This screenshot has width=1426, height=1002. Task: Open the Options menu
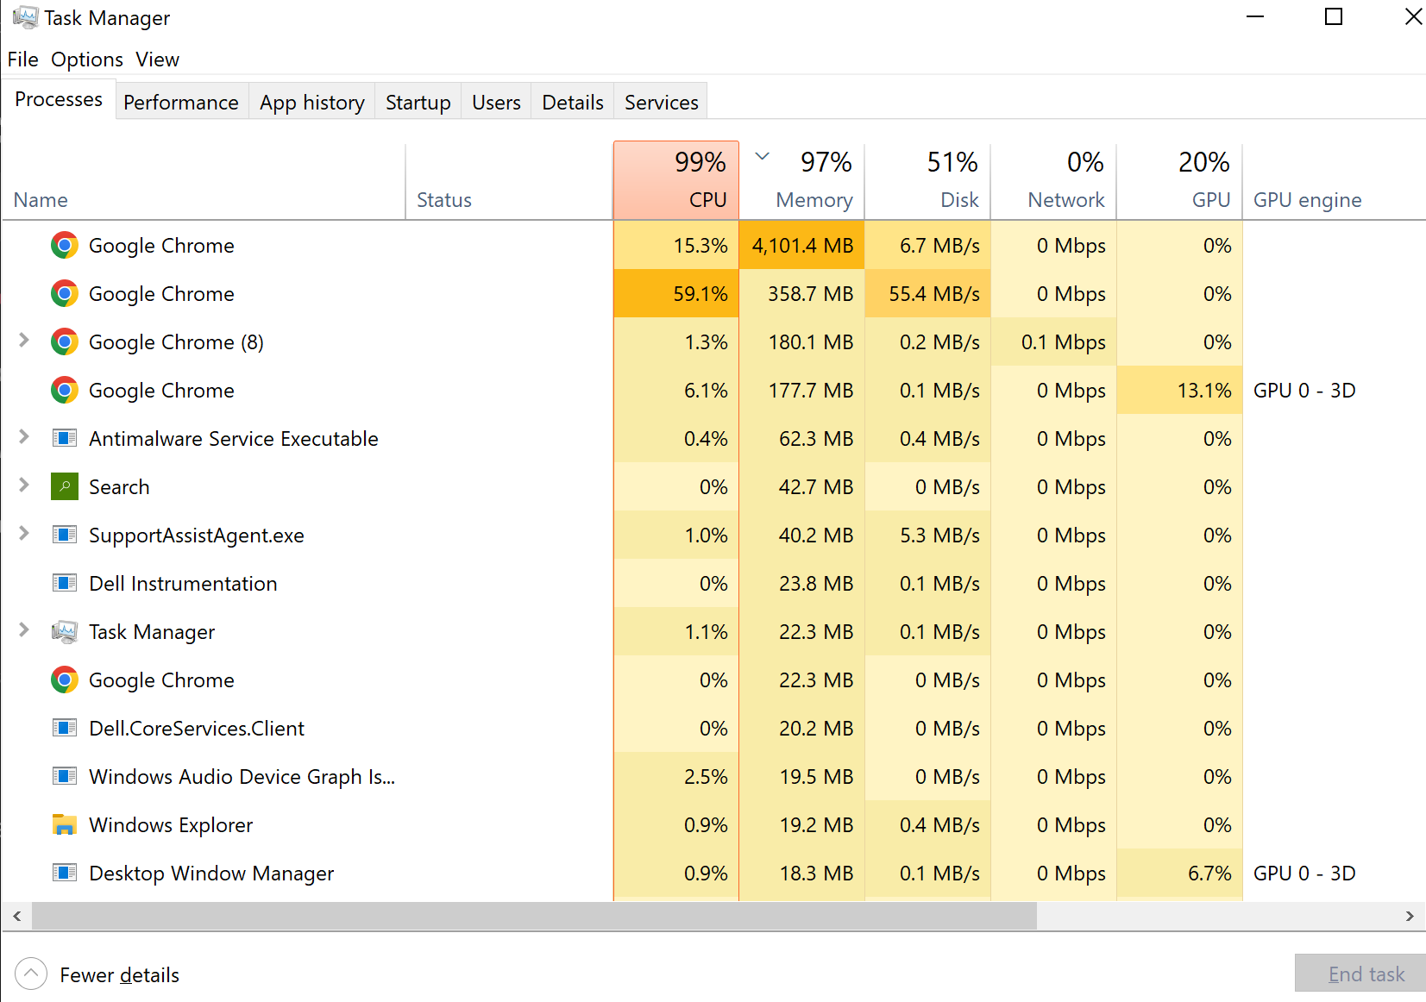[87, 59]
